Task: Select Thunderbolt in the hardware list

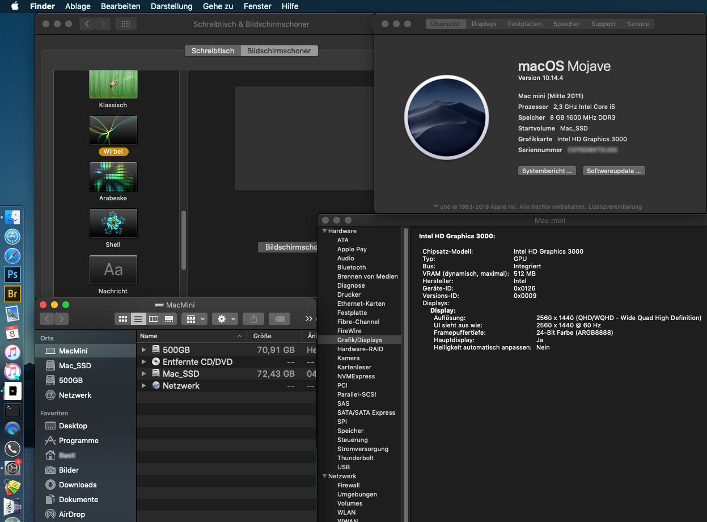Action: click(355, 458)
